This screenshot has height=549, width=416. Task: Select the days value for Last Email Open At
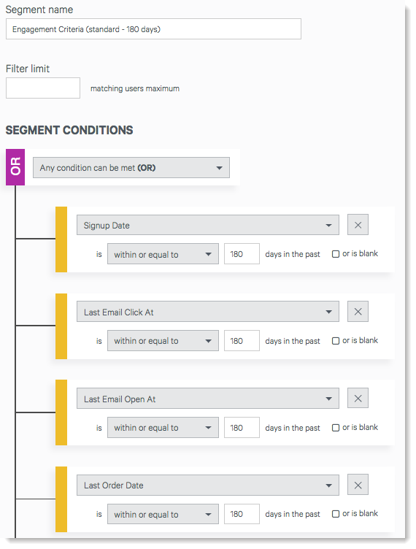(242, 428)
